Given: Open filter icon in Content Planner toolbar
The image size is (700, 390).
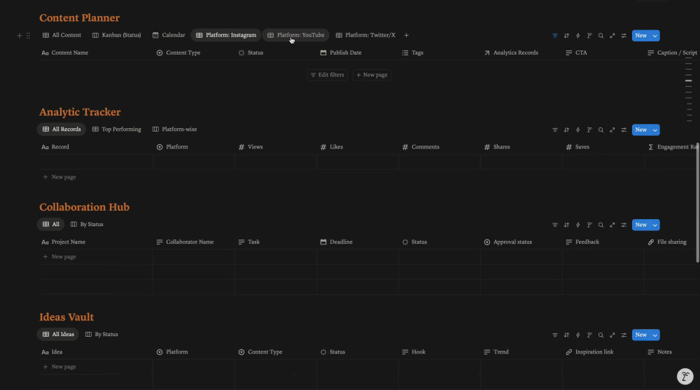Looking at the screenshot, I should (x=555, y=35).
